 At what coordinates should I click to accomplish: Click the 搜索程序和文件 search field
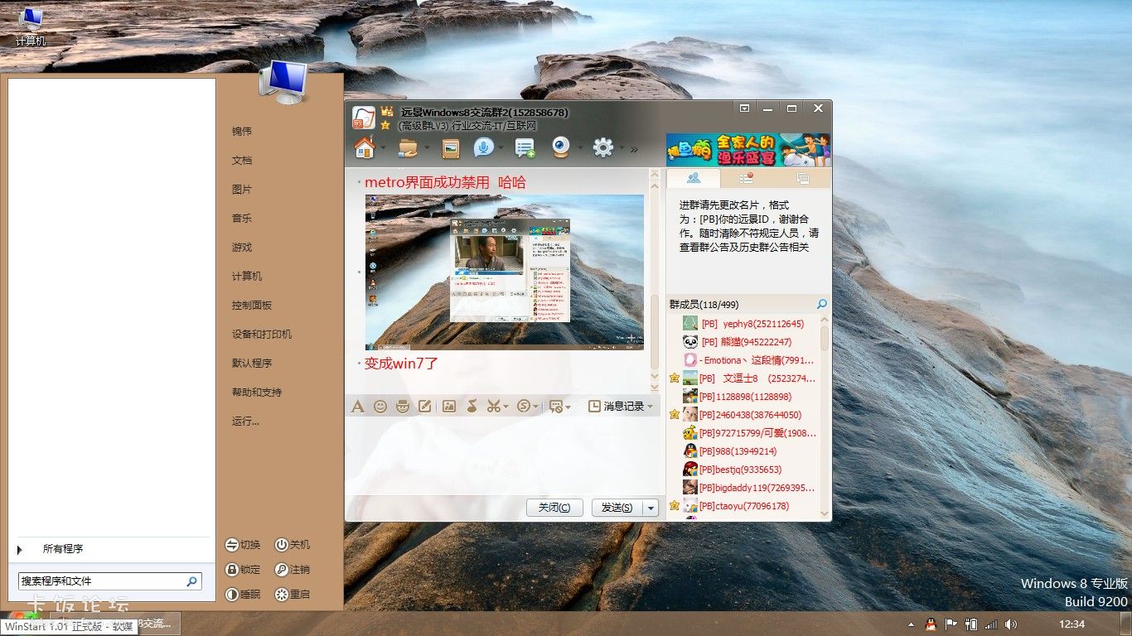[x=109, y=581]
